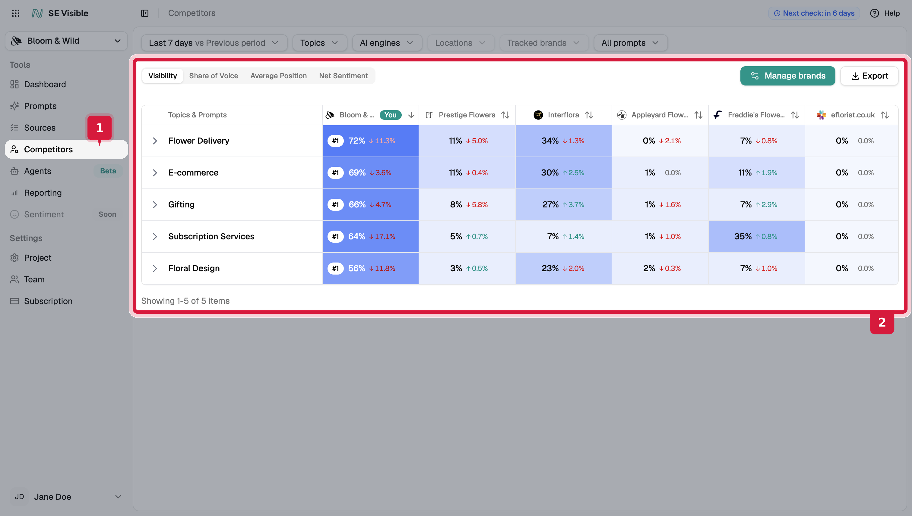This screenshot has width=912, height=516.
Task: Click the Topics & Prompts column header
Action: pyautogui.click(x=197, y=115)
